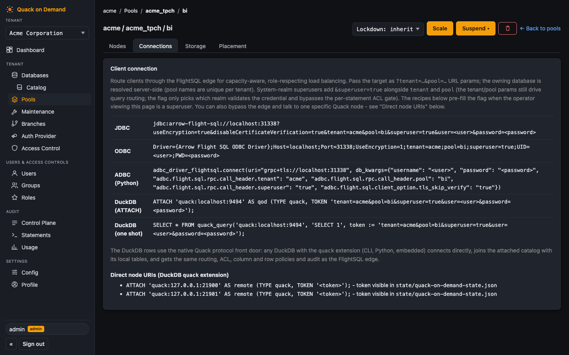Image resolution: width=569 pixels, height=355 pixels.
Task: Click the Roles star icon
Action: pyautogui.click(x=15, y=198)
